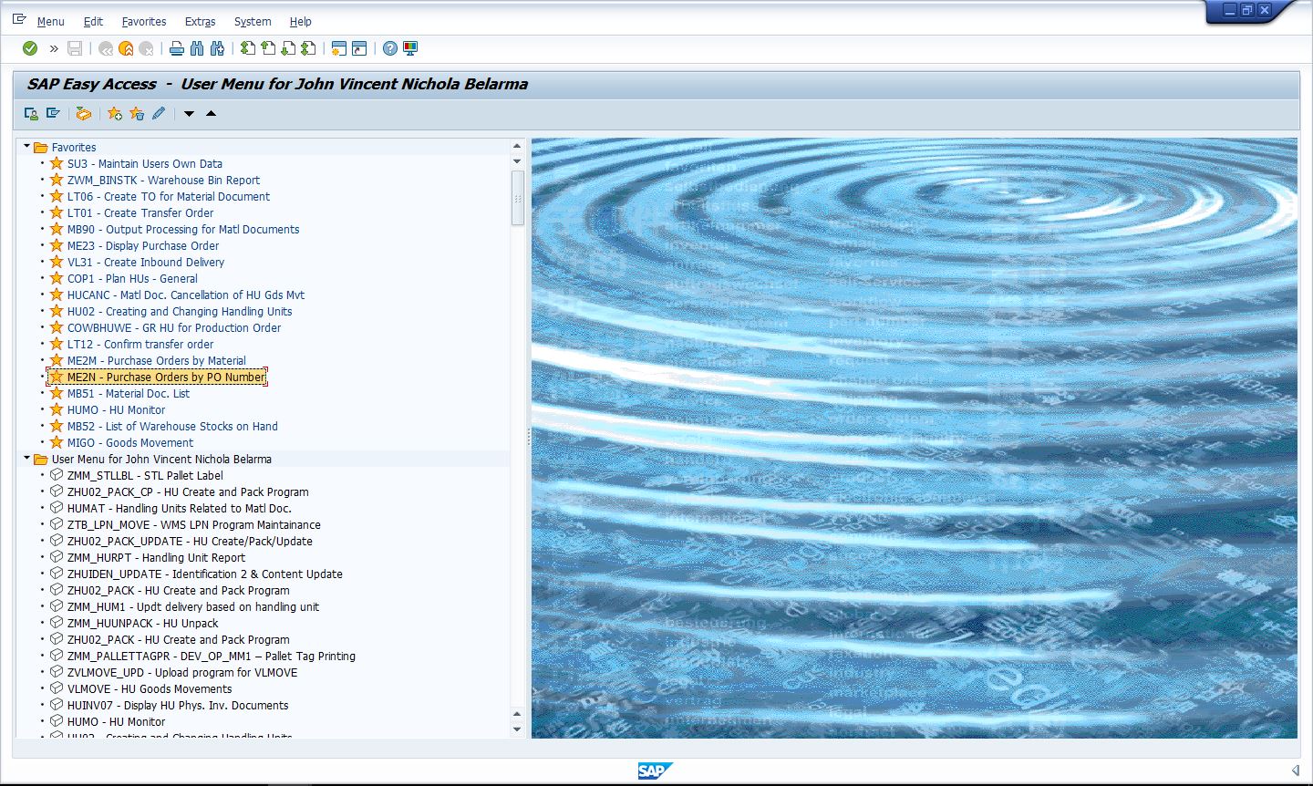Switch to the SAP Menu toolbar icon
1313x786 pixels.
53,114
